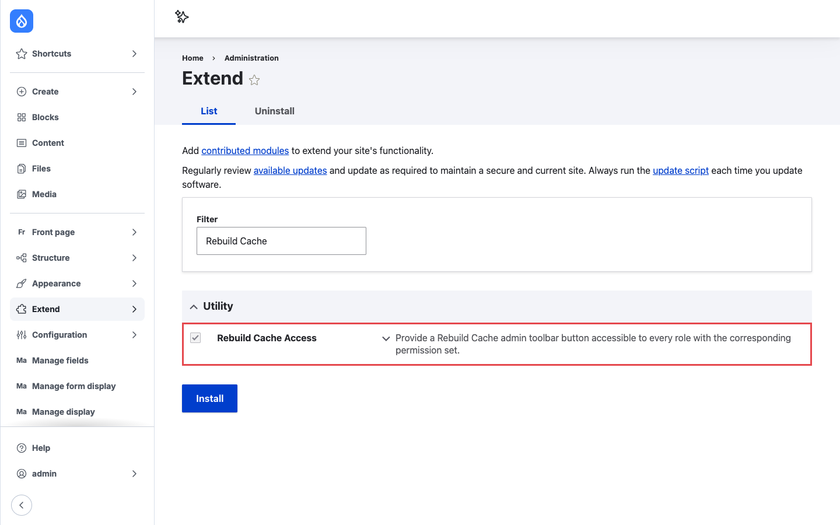Add Extend page to shortcuts star
Screen dimensions: 840x525
[x=254, y=80]
